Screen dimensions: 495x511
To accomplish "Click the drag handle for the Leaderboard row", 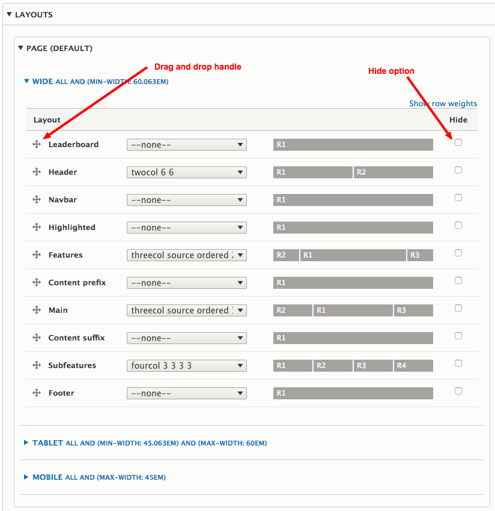I will [x=37, y=145].
